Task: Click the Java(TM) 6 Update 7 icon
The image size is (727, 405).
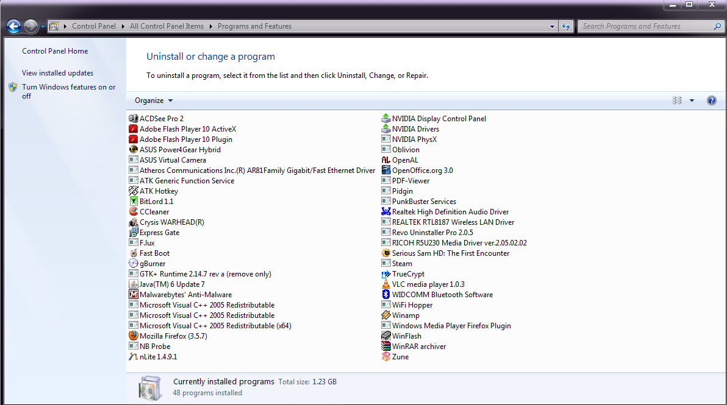Action: 134,284
